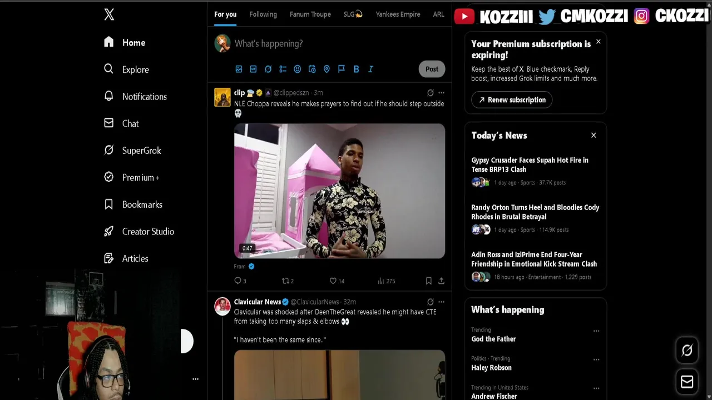712x400 pixels.
Task: Schedule the post
Action: click(312, 69)
